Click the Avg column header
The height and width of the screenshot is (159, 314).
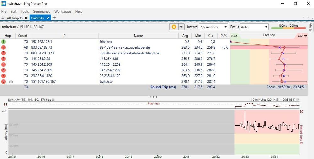tap(185, 36)
